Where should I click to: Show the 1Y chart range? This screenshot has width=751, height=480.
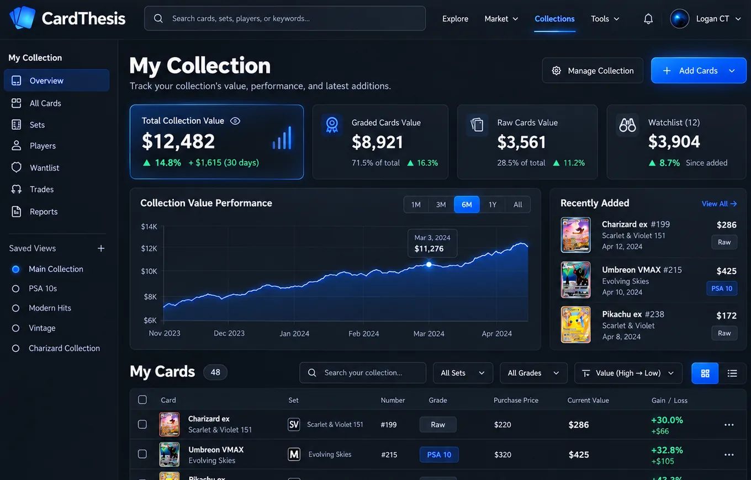[x=493, y=205]
